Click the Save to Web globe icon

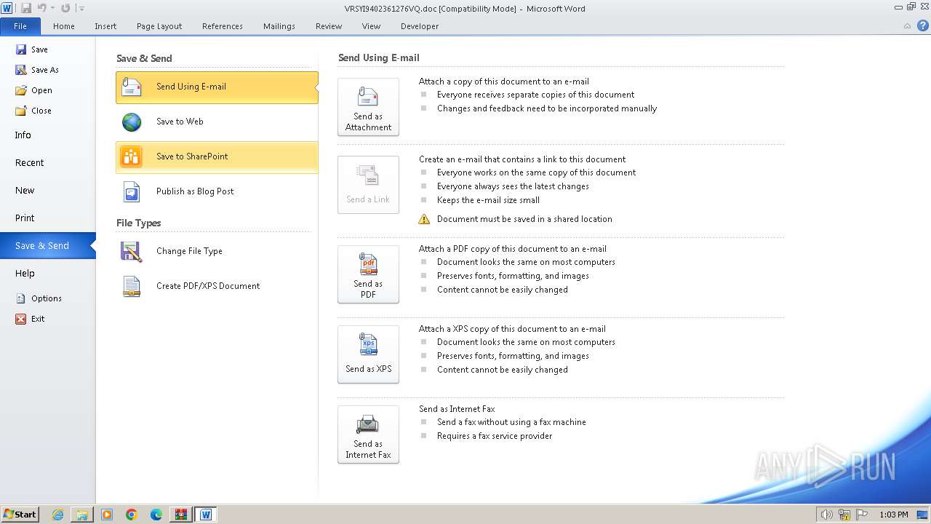coord(132,122)
